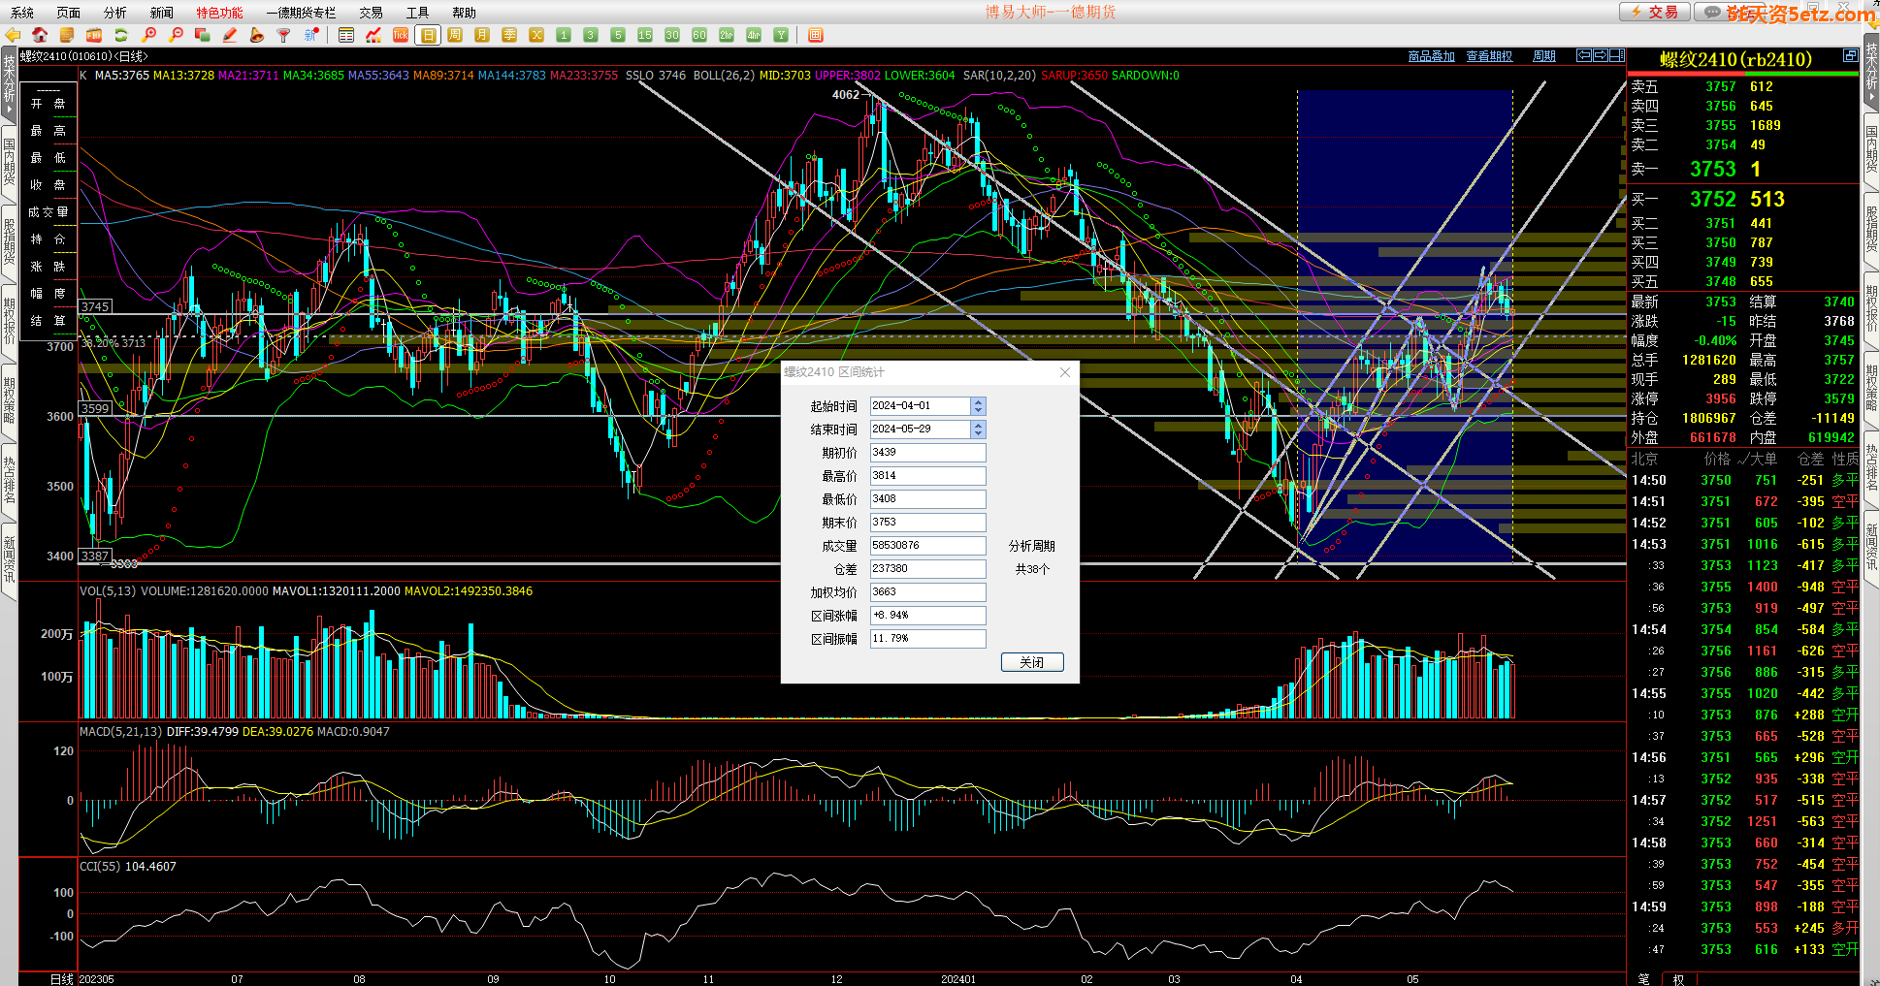Select 2hr period button
The width and height of the screenshot is (1880, 986).
(x=727, y=35)
